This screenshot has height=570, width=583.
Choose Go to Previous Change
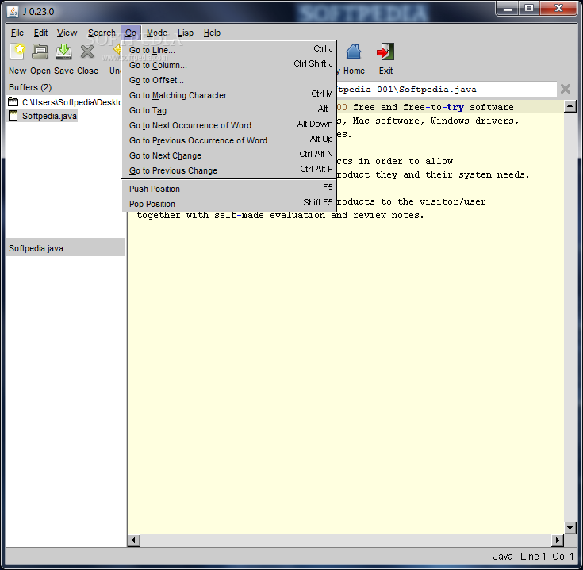[x=229, y=170]
